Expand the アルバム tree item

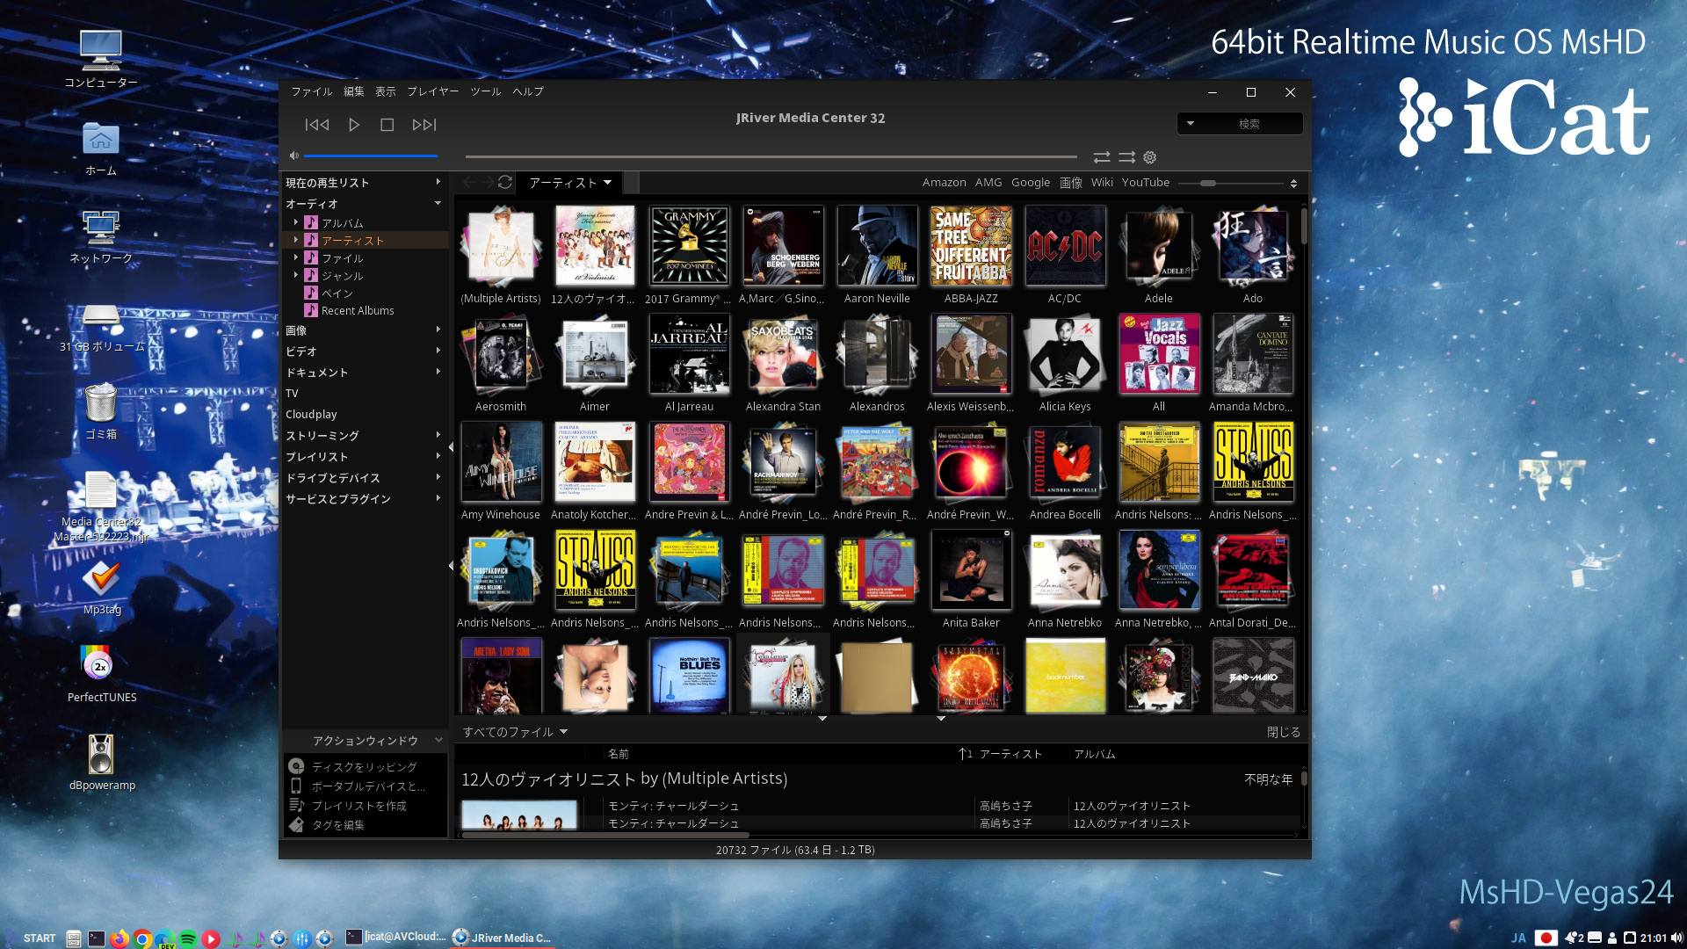pos(296,222)
